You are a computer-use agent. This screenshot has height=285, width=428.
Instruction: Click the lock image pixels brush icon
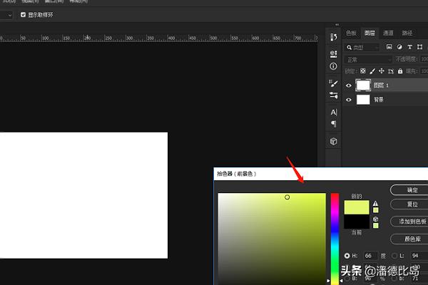click(x=372, y=71)
